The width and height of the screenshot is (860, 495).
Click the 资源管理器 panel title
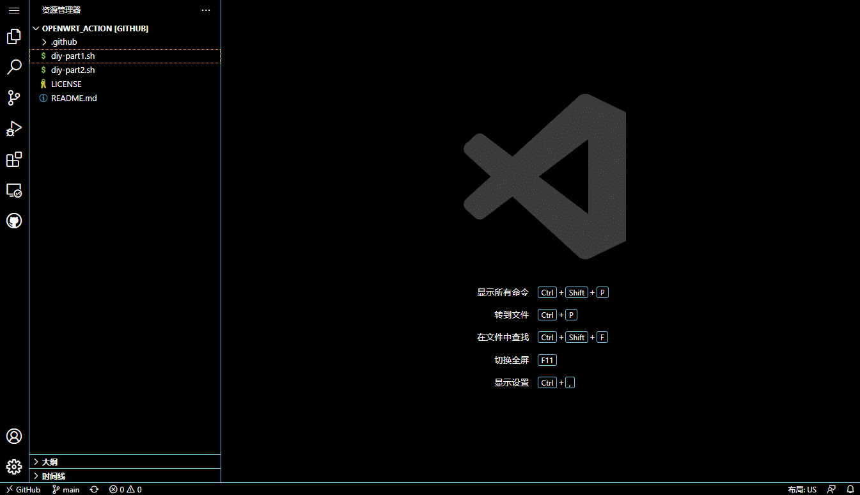pyautogui.click(x=61, y=10)
